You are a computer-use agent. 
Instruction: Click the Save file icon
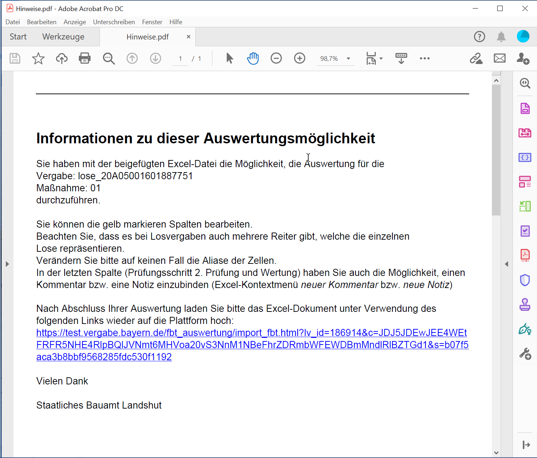point(15,58)
